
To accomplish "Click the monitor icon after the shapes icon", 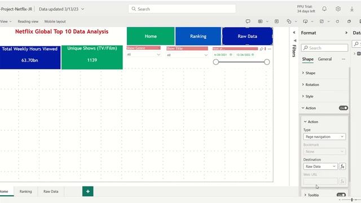I will (x=305, y=21).
